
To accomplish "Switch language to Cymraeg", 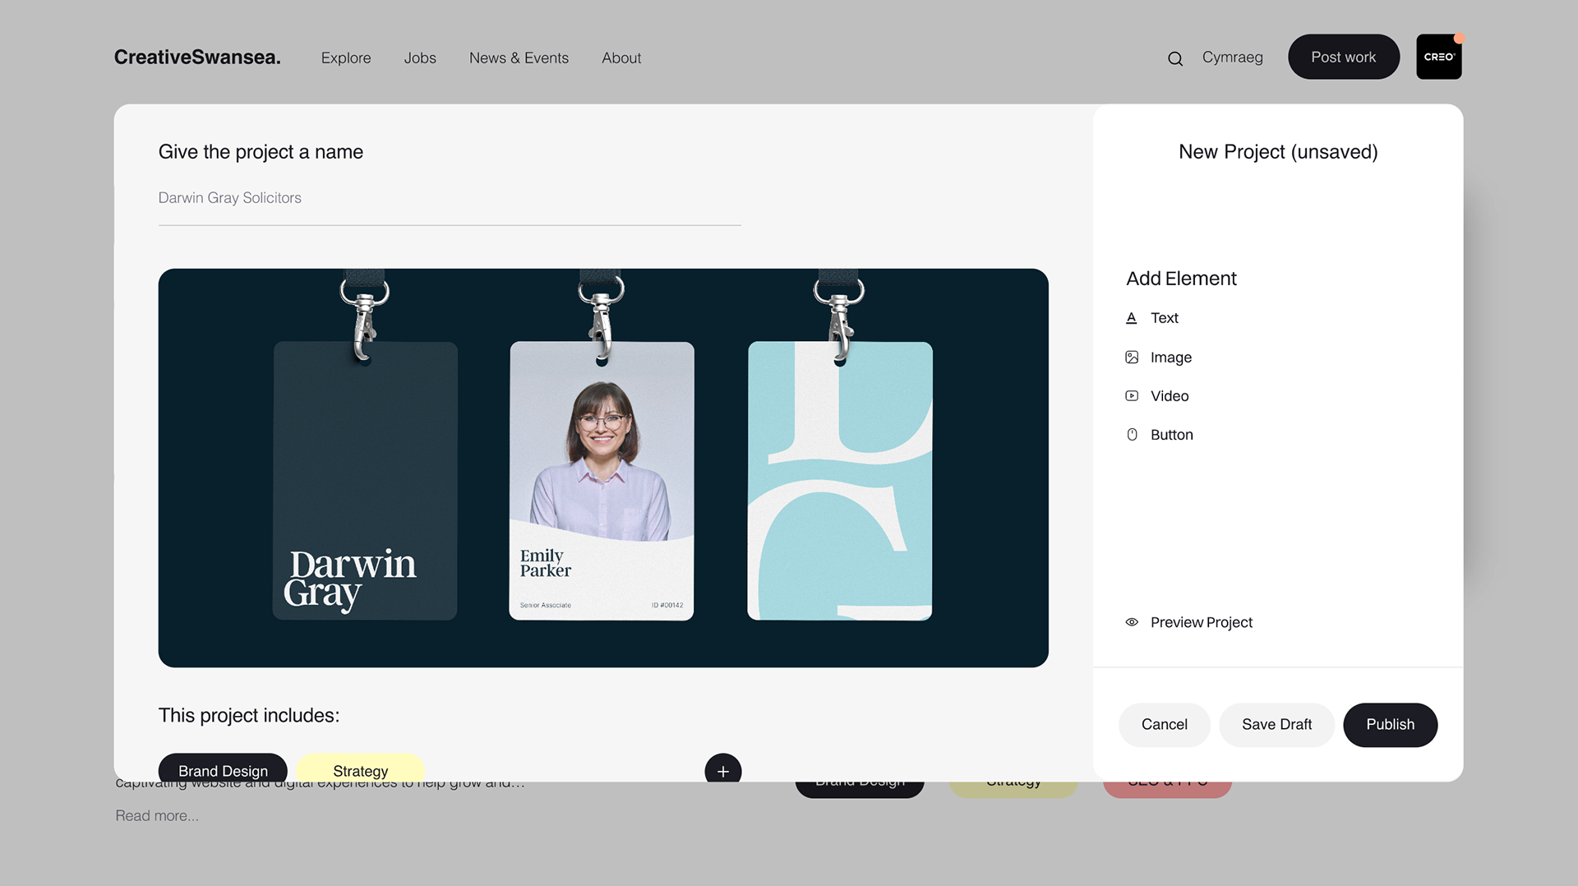I will (x=1232, y=58).
